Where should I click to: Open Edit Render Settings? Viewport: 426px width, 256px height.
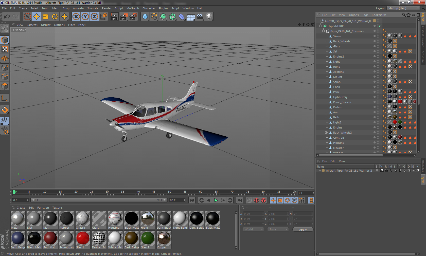133,17
